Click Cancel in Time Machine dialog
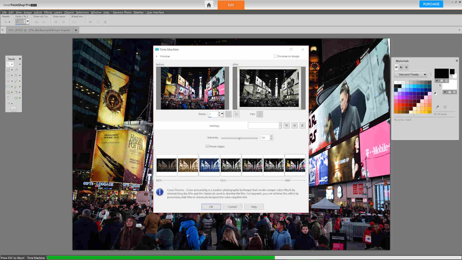462x260 pixels. point(232,207)
